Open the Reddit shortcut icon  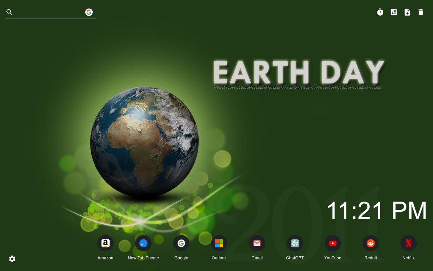pyautogui.click(x=371, y=243)
